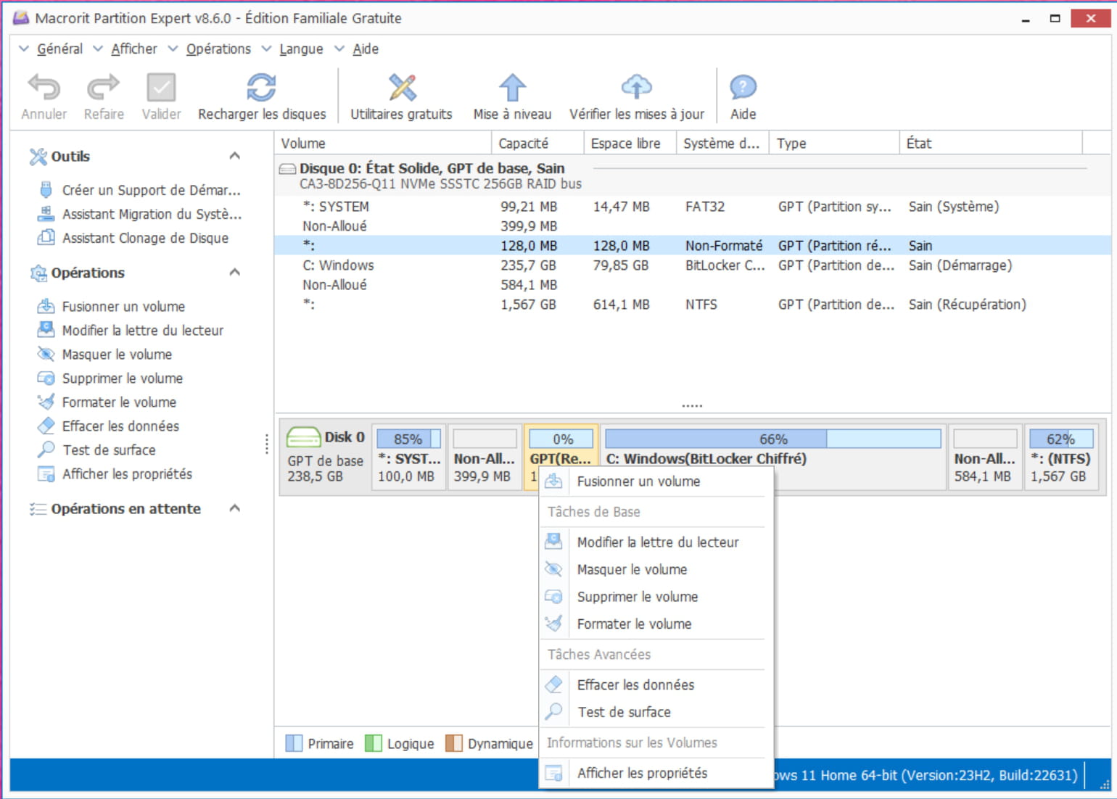Click Formater le volume icon in sidebar

[46, 402]
